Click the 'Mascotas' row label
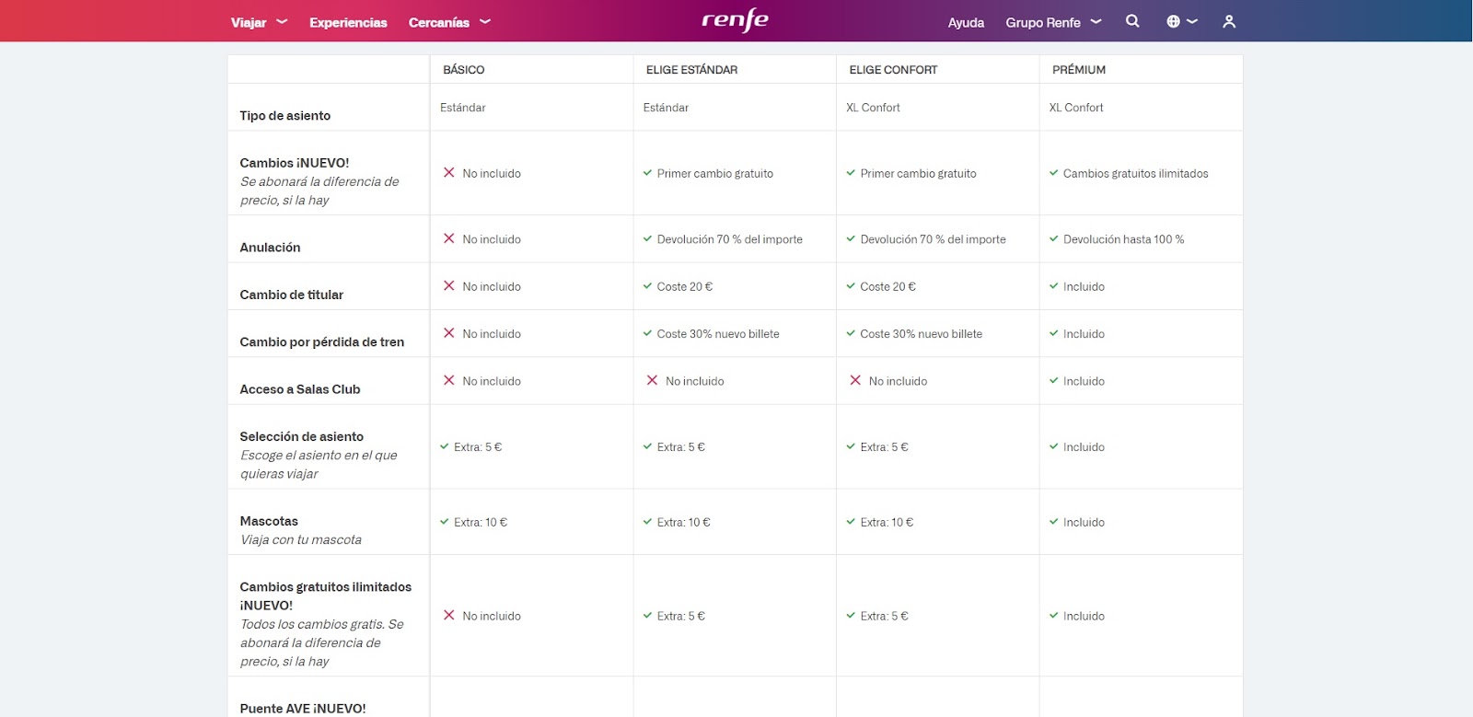This screenshot has width=1473, height=717. point(269,521)
